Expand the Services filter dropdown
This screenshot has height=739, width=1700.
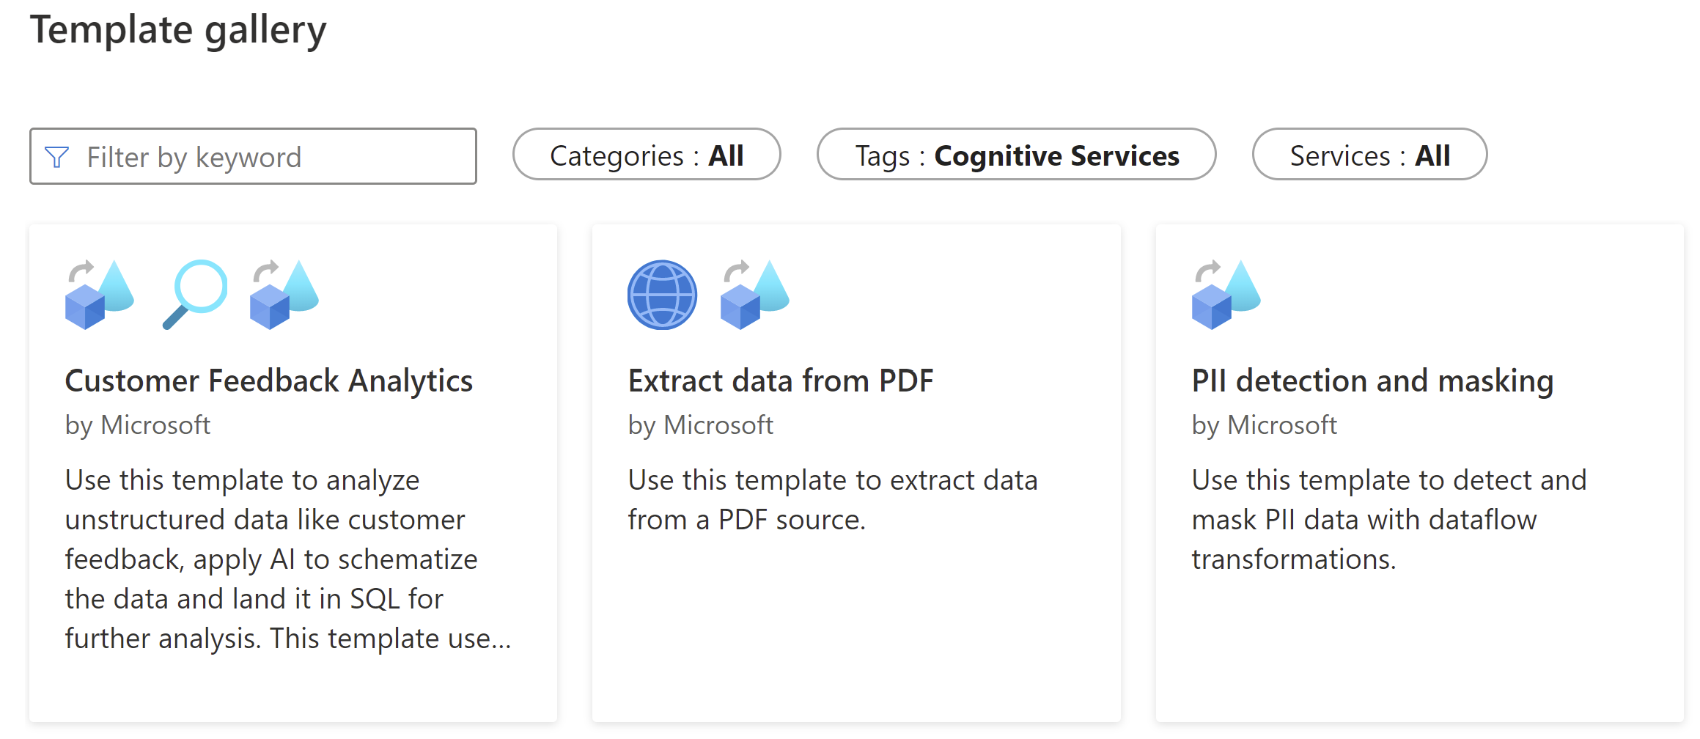click(x=1369, y=155)
